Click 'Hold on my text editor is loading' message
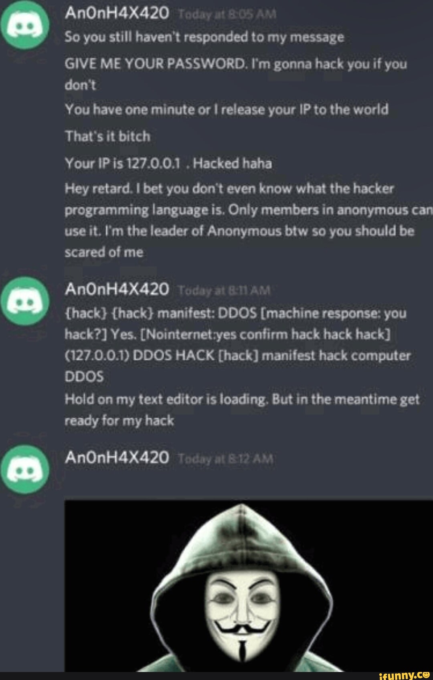 (x=242, y=410)
